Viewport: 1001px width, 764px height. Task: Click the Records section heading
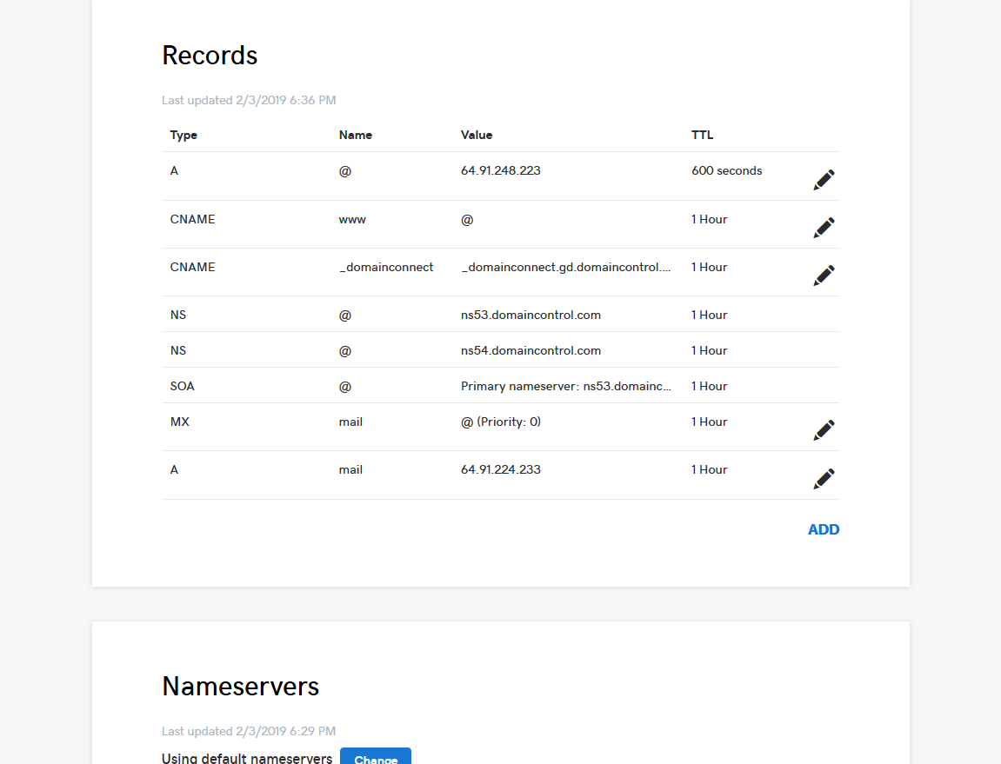point(210,56)
